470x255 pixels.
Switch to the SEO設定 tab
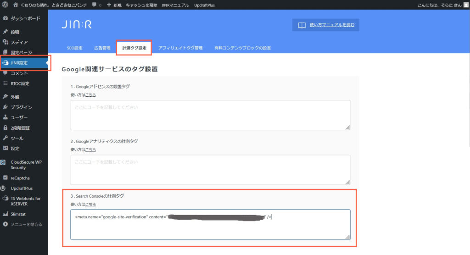(x=74, y=48)
